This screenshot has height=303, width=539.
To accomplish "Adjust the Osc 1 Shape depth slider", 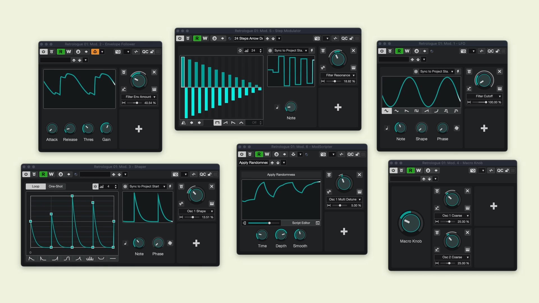I will (x=192, y=217).
